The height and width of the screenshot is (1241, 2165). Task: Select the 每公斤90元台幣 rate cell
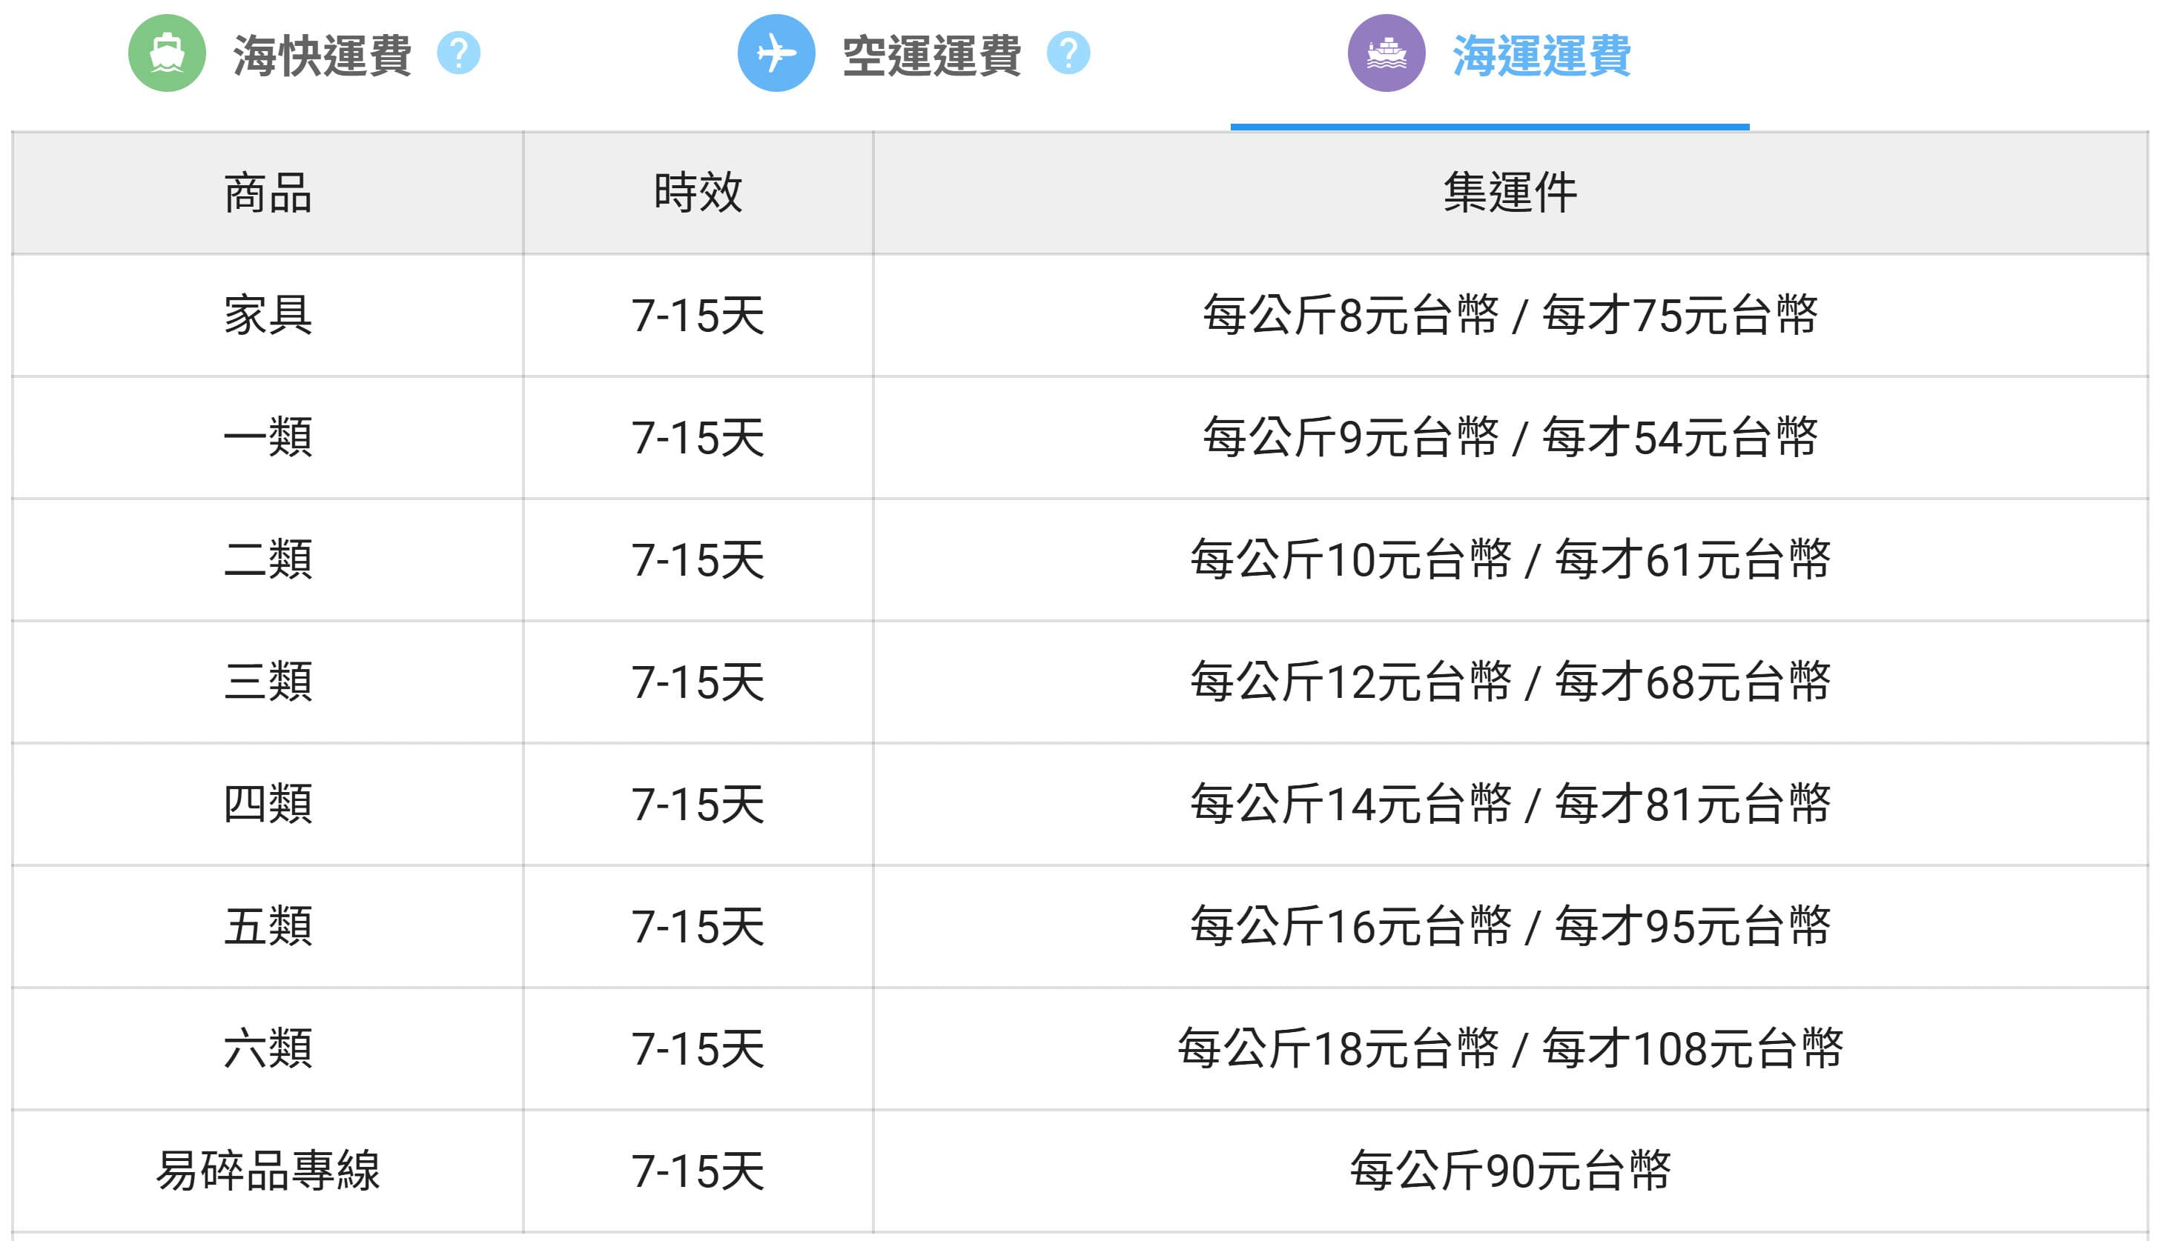pyautogui.click(x=1510, y=1171)
